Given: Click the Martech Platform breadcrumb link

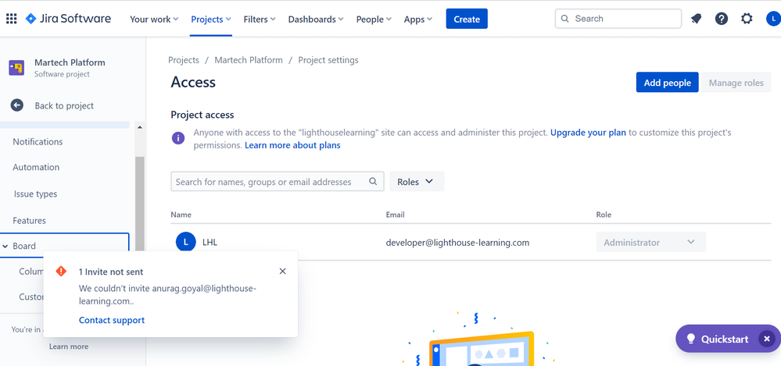Looking at the screenshot, I should (249, 60).
